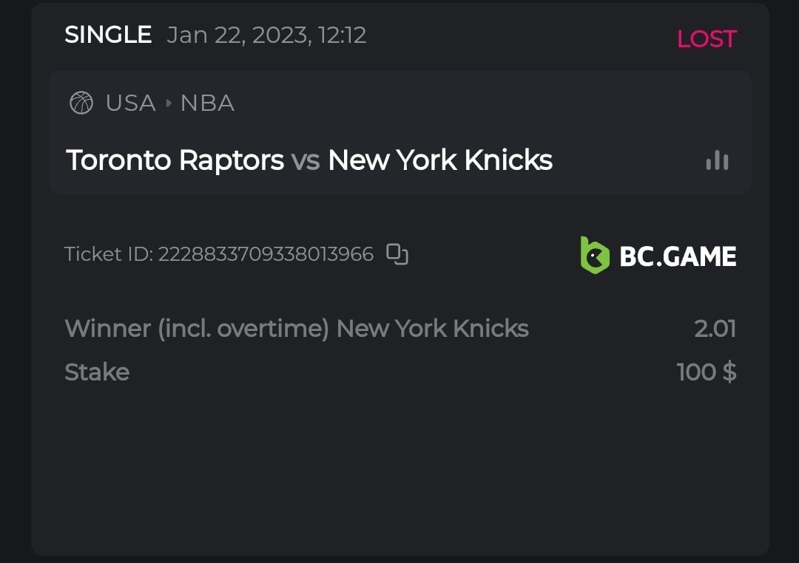
Task: Click the arrow between USA and NBA
Action: (168, 103)
